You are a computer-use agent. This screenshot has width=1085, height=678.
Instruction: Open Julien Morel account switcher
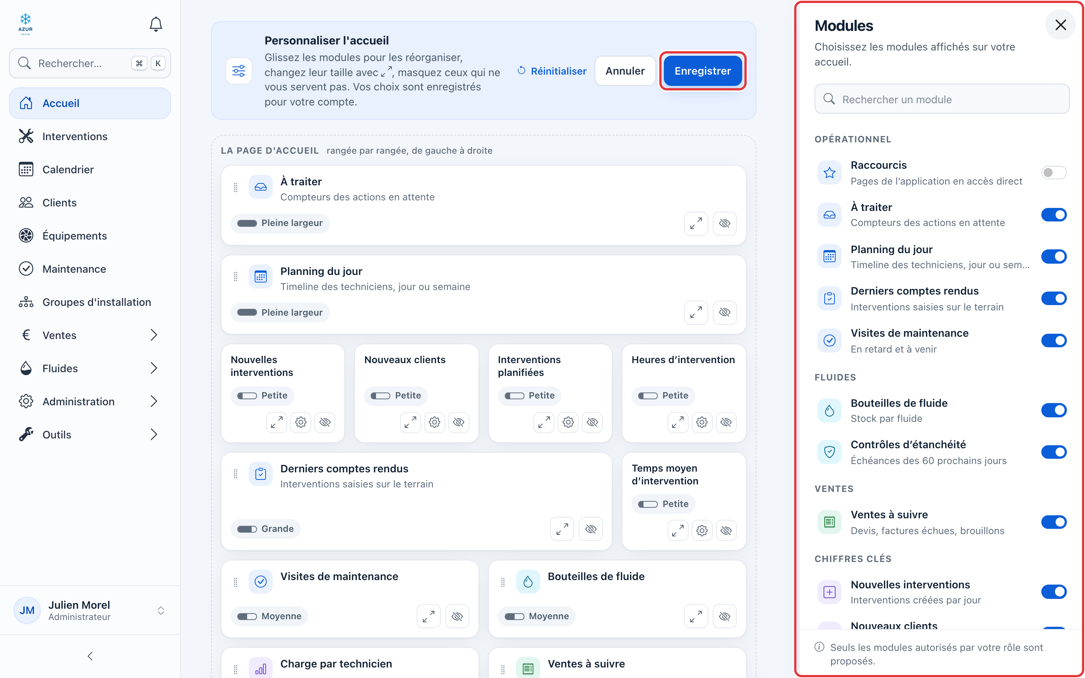[x=90, y=610]
